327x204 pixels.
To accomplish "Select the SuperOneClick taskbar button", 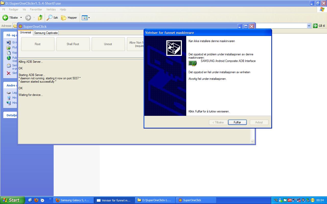I will (x=196, y=200).
